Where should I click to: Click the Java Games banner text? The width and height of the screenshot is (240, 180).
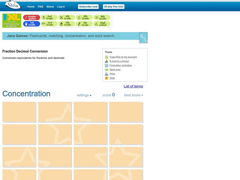click(x=61, y=36)
